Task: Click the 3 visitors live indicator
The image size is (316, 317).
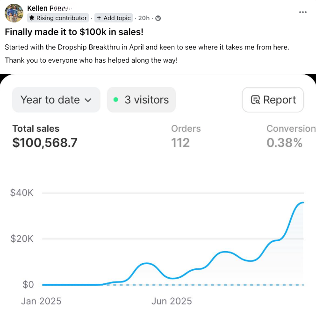Action: (141, 100)
